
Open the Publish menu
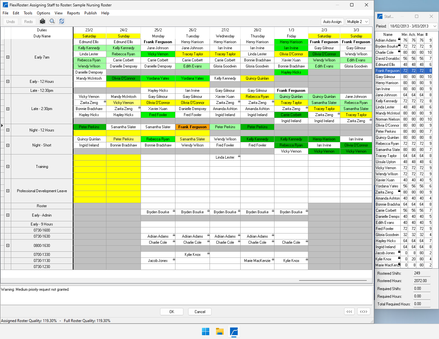pos(90,13)
